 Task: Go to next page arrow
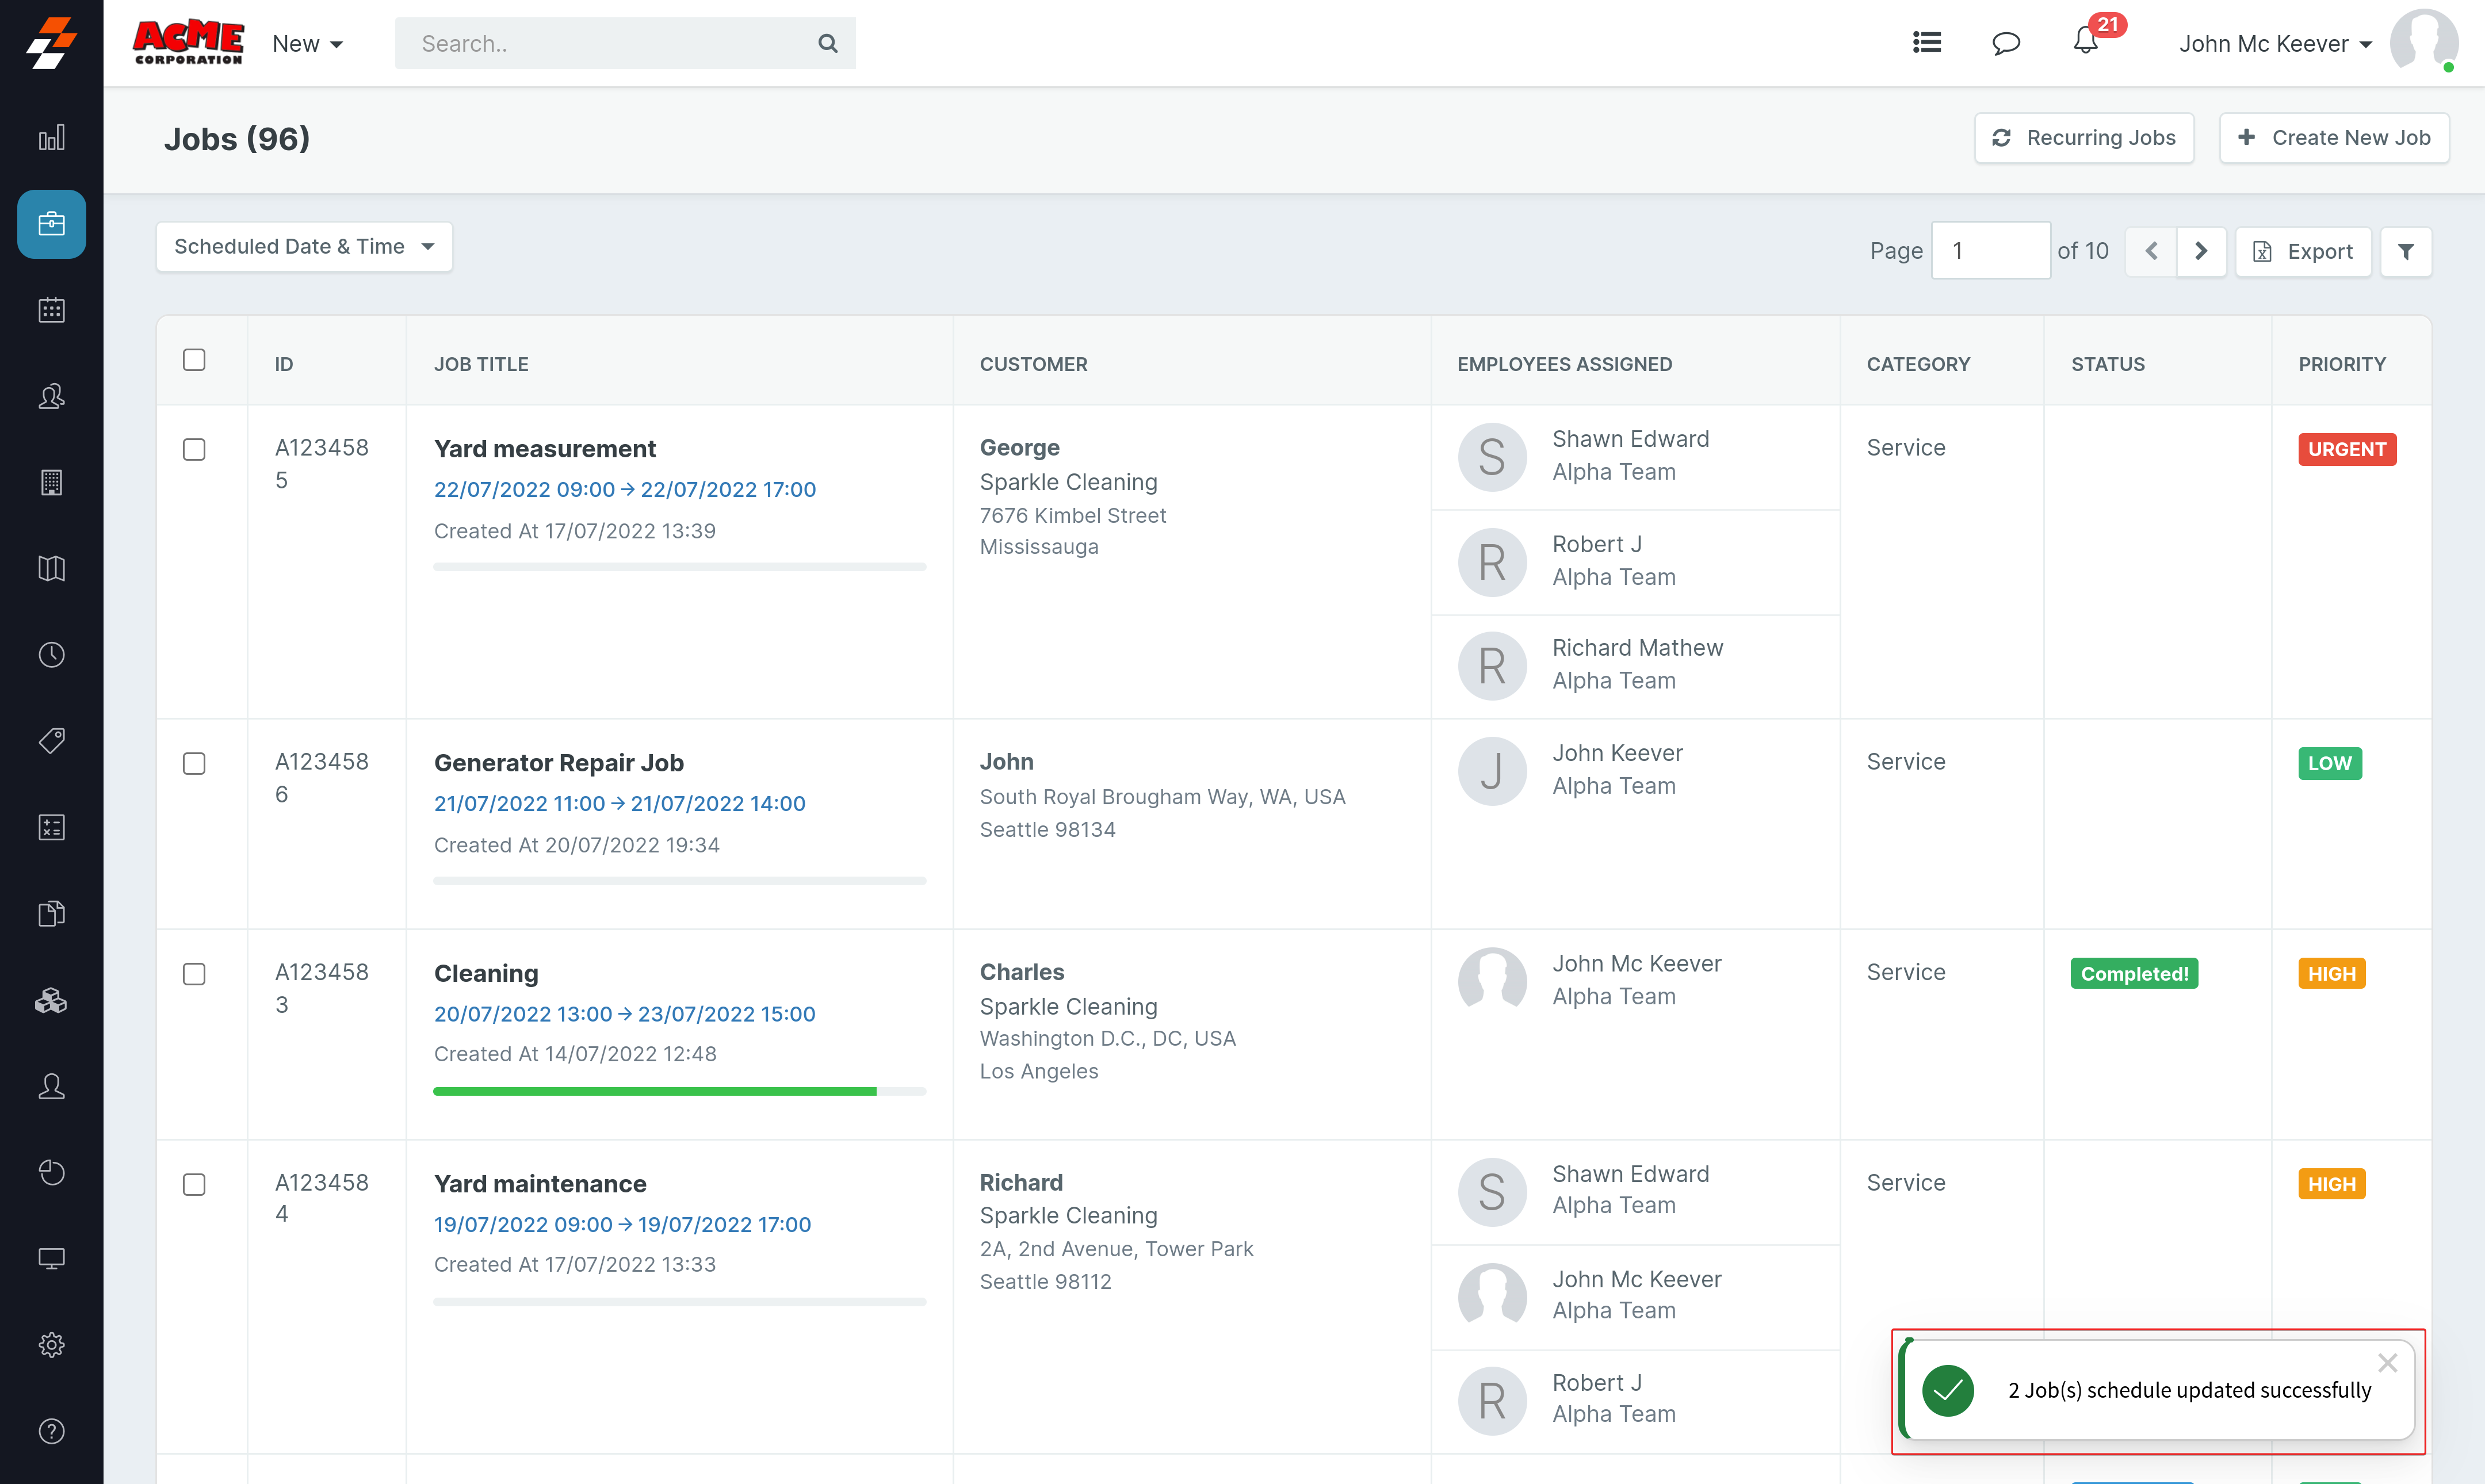(x=2201, y=251)
